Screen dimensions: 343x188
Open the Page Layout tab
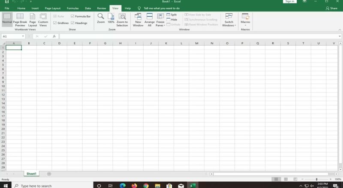click(52, 8)
